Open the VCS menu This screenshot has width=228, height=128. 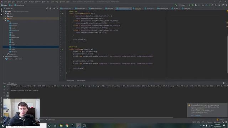(57, 2)
